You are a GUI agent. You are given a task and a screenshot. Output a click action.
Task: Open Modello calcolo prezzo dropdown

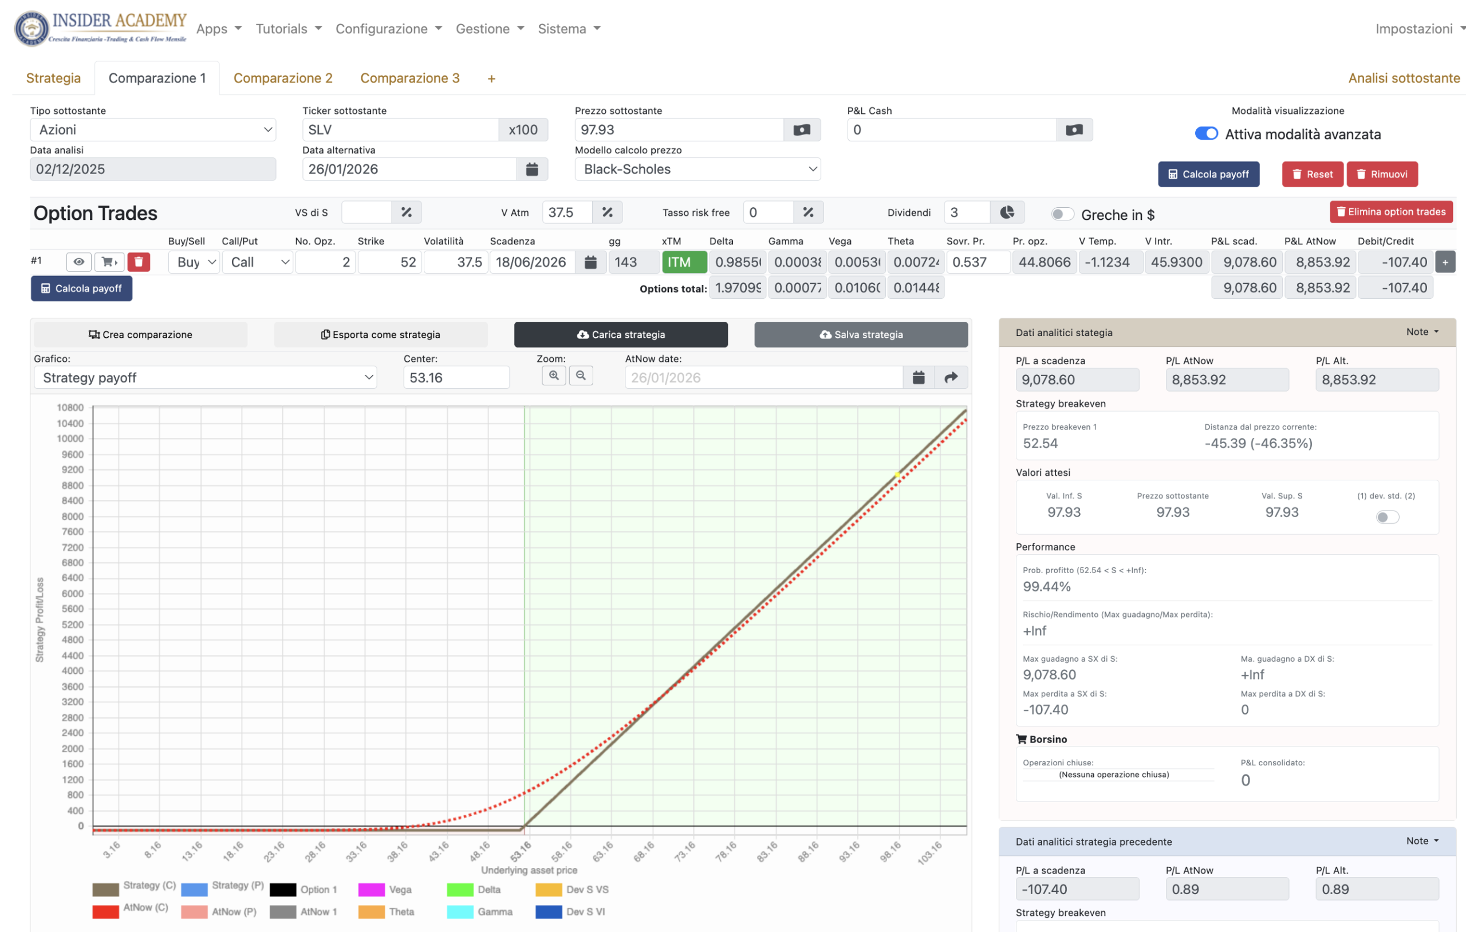[697, 169]
